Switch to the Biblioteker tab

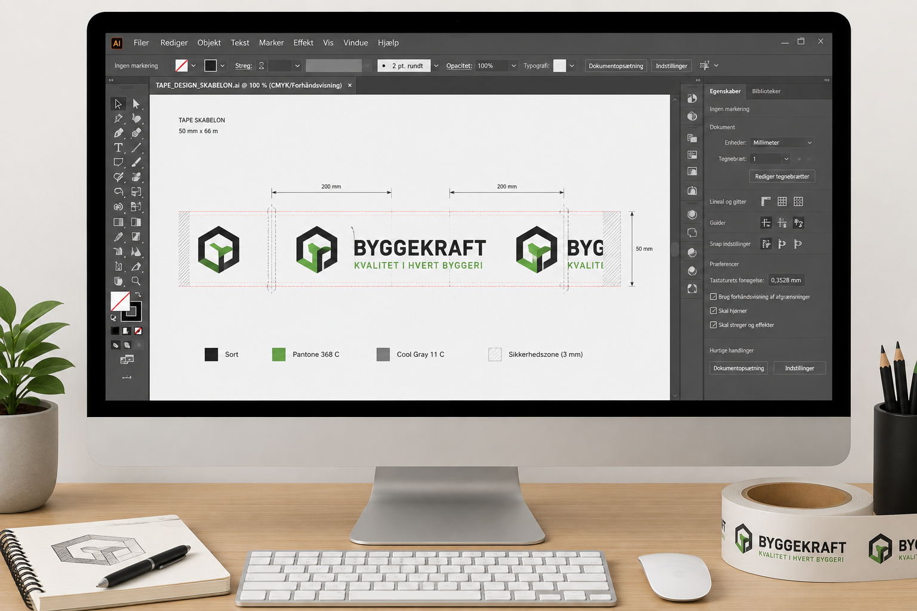click(766, 91)
